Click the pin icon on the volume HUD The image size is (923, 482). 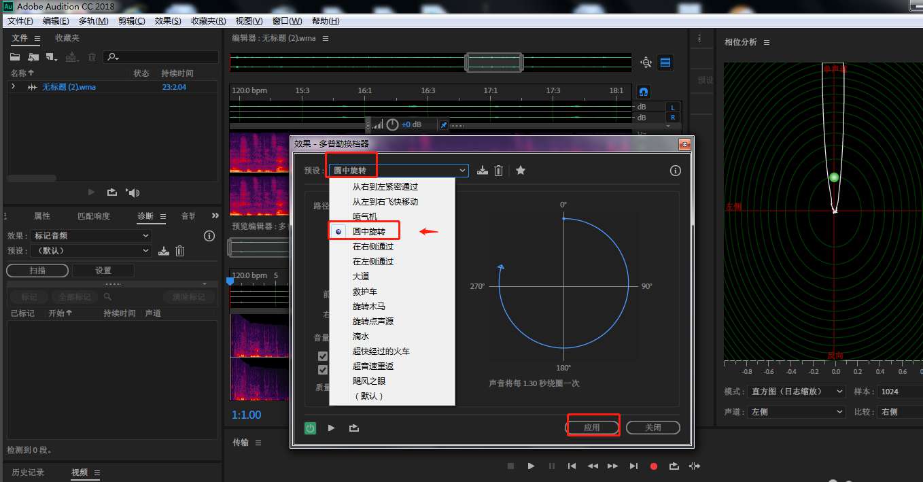click(x=444, y=124)
